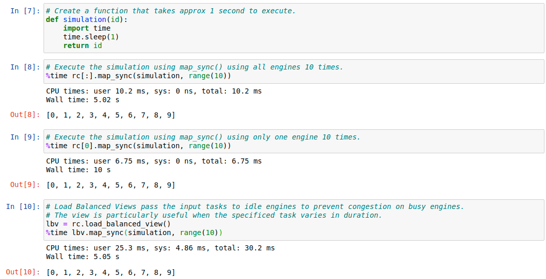Image resolution: width=546 pixels, height=279 pixels.
Task: Click the In [7] prompt label
Action: [x=26, y=11]
